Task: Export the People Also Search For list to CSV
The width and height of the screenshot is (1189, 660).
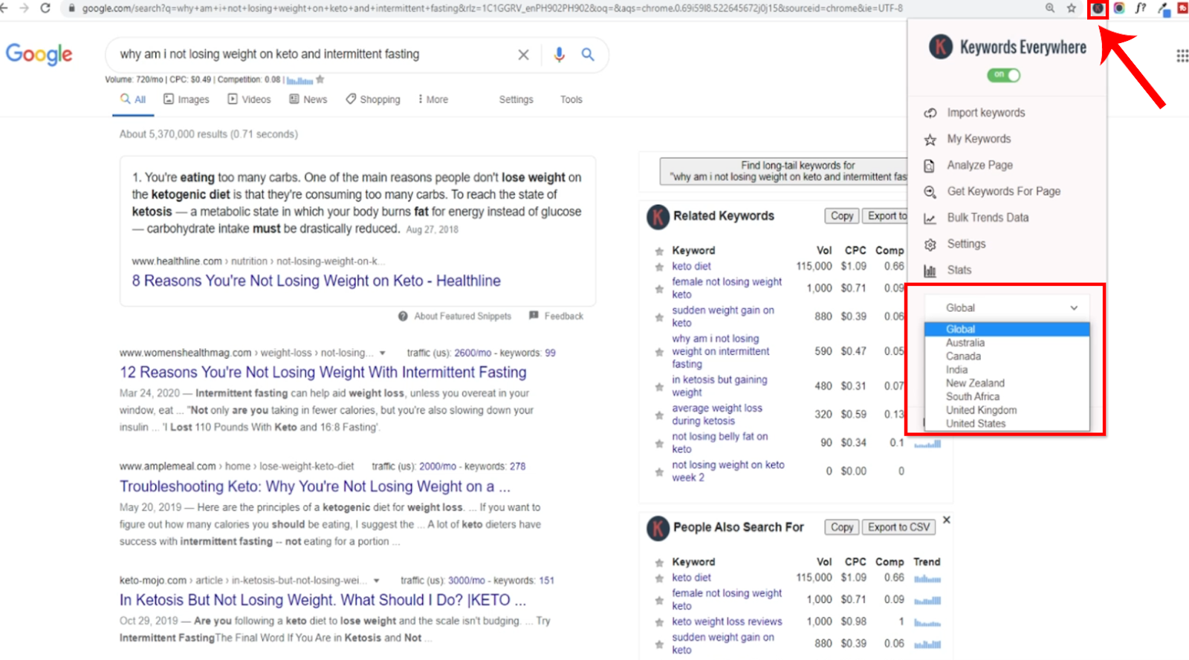Action: click(898, 527)
